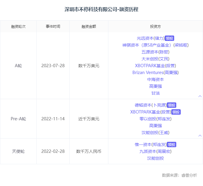Open XBOTPARK基金(段营) link in A轮 row
The image size is (203, 186).
coord(155,66)
